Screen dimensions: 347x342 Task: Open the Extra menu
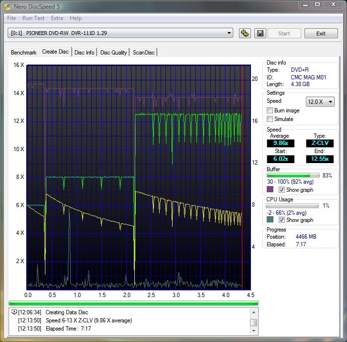coord(57,18)
